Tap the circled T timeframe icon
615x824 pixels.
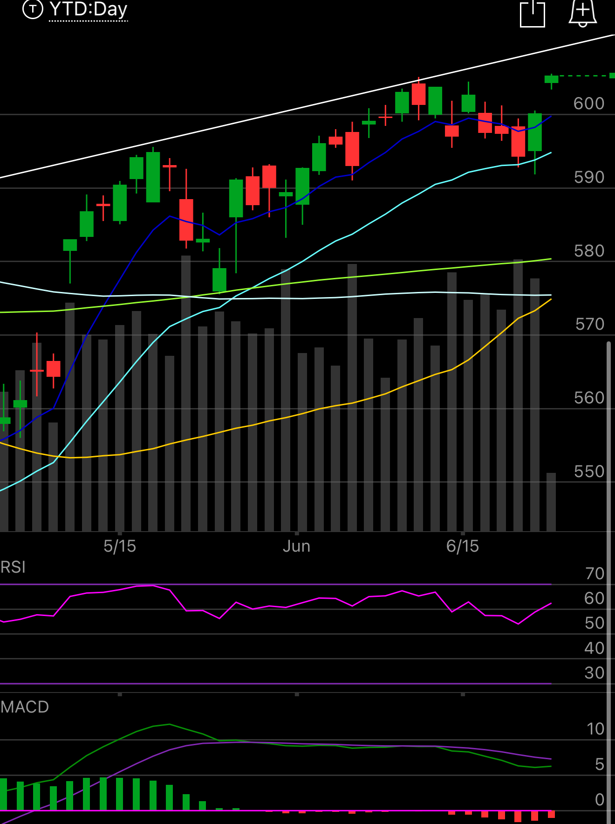33,9
